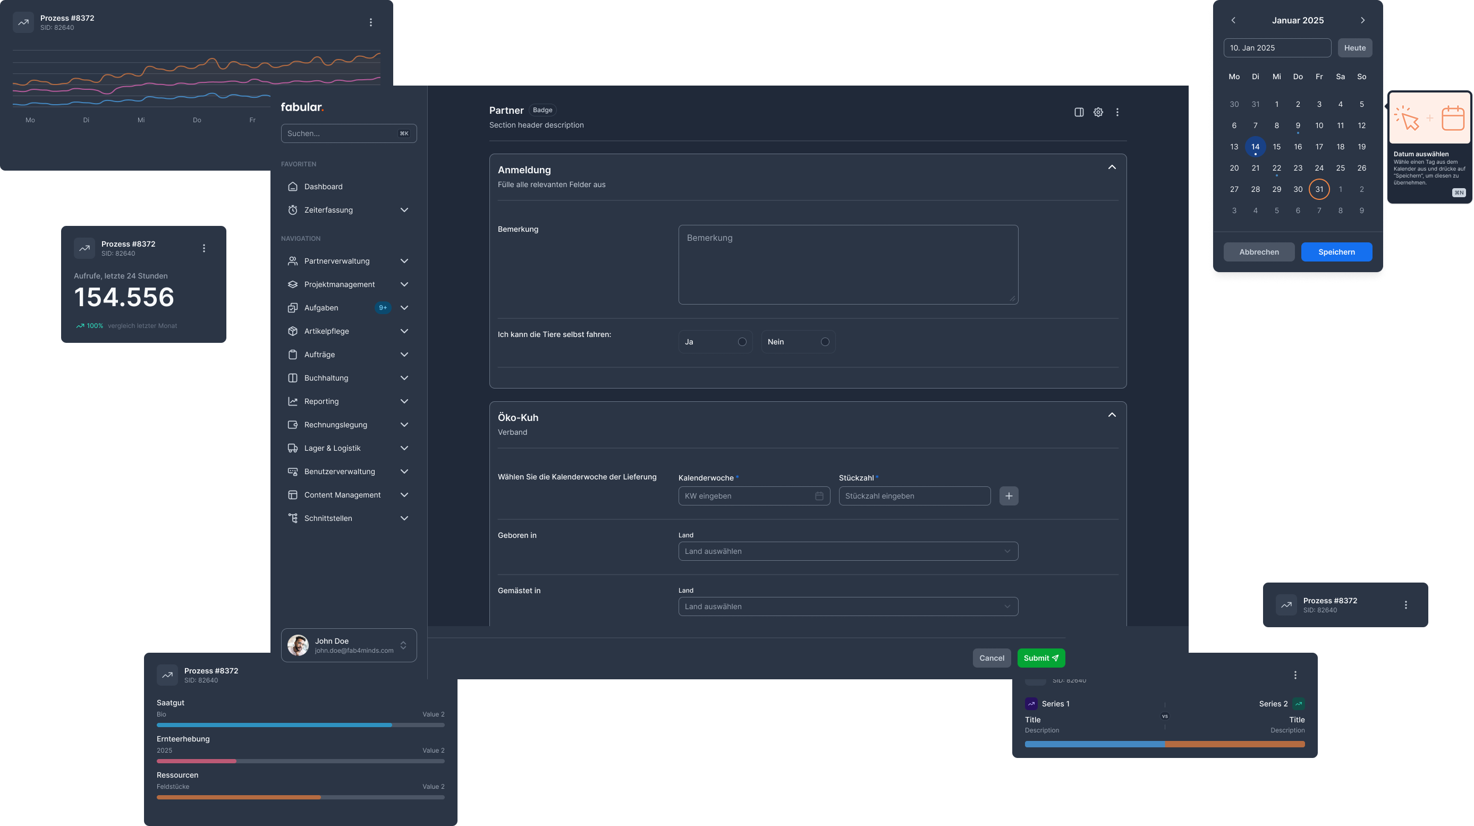Open Lager & Logistik menu item
Viewport: 1474px width, 826px height.
pos(349,449)
